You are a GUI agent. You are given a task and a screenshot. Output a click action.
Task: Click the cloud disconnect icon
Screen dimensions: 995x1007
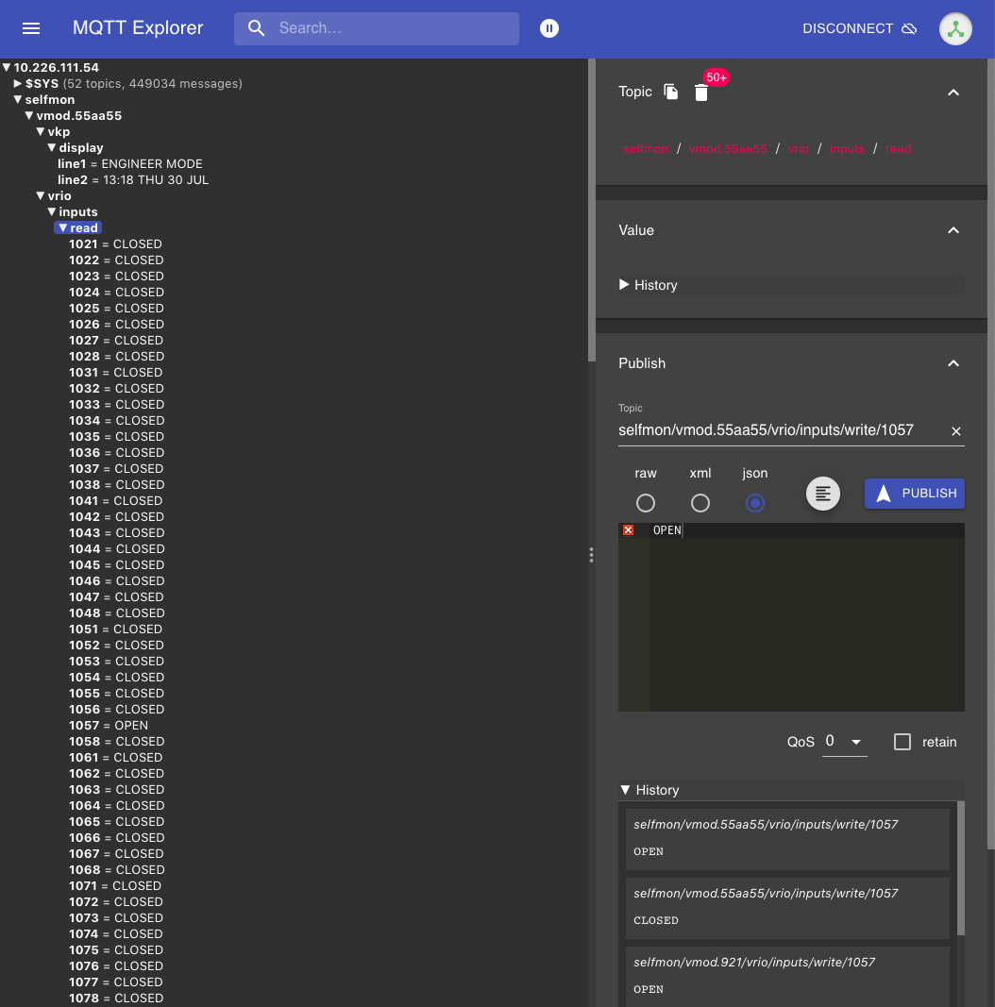(909, 28)
